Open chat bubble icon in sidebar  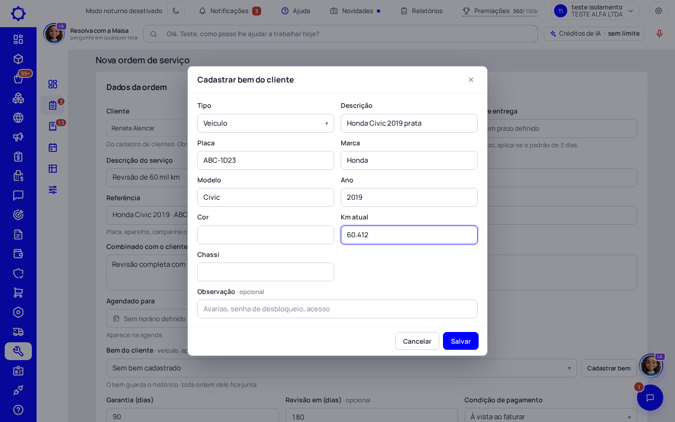(18, 196)
